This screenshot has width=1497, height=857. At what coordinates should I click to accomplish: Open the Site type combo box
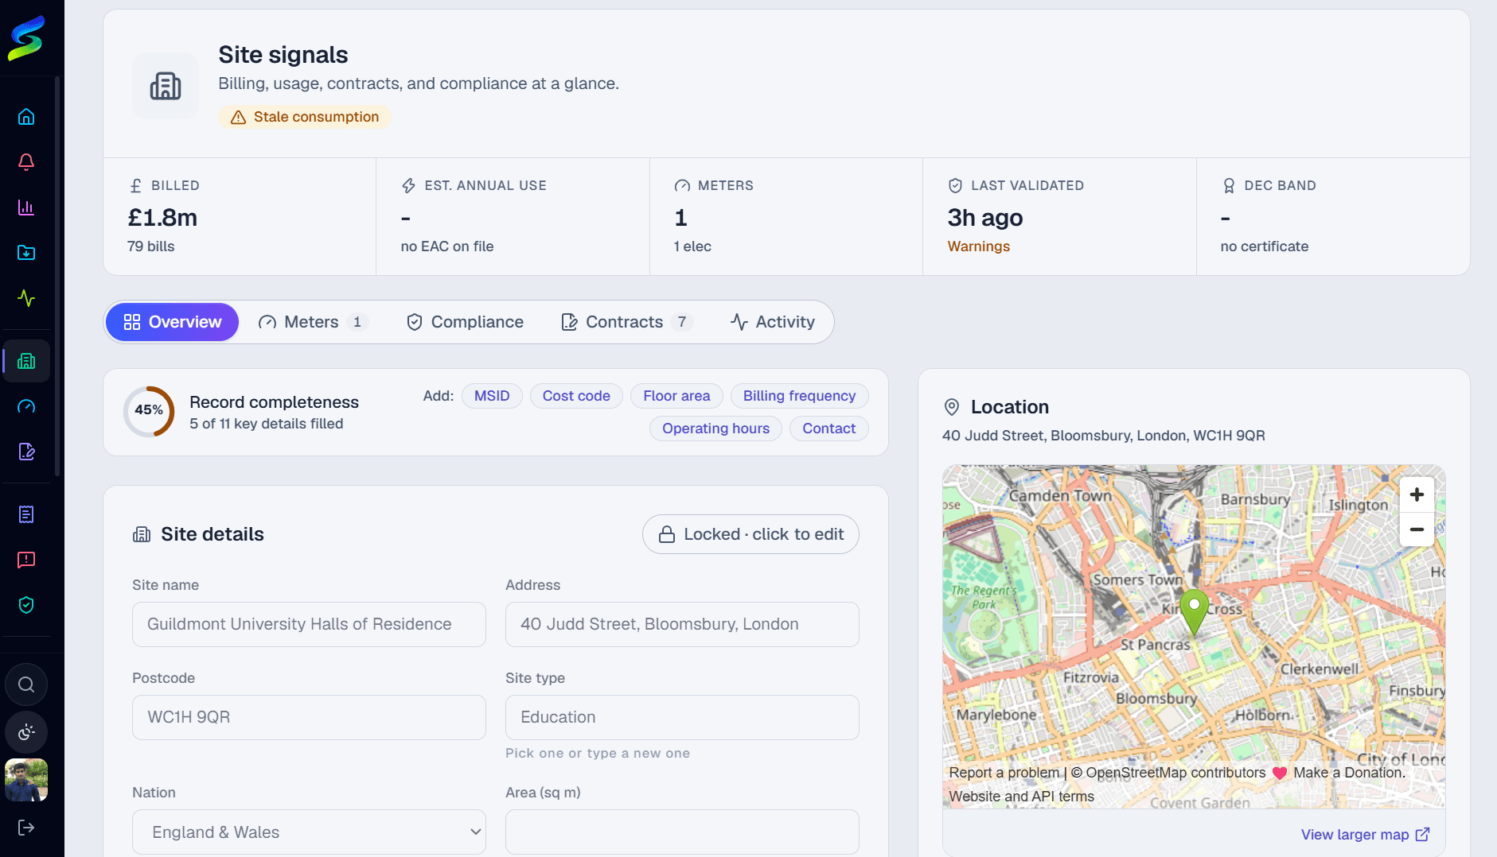682,717
